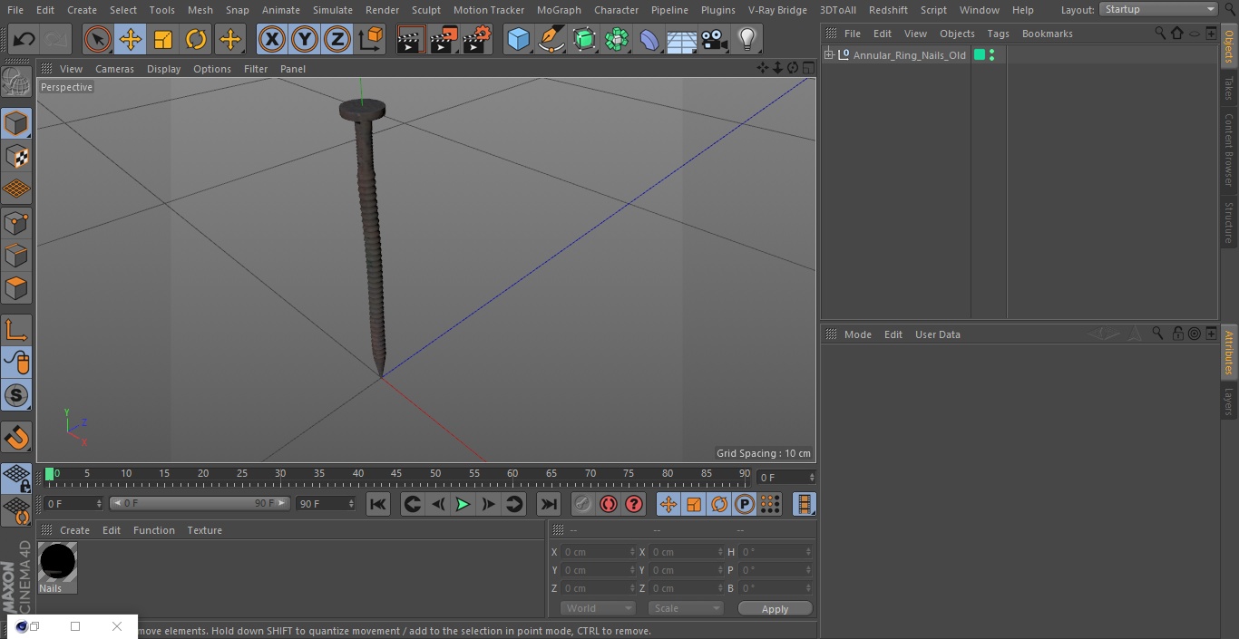Toggle Record active objects keyframe
The width and height of the screenshot is (1239, 639).
[x=583, y=504]
